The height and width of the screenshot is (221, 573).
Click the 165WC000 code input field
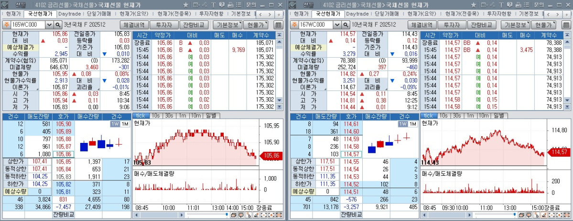28,25
